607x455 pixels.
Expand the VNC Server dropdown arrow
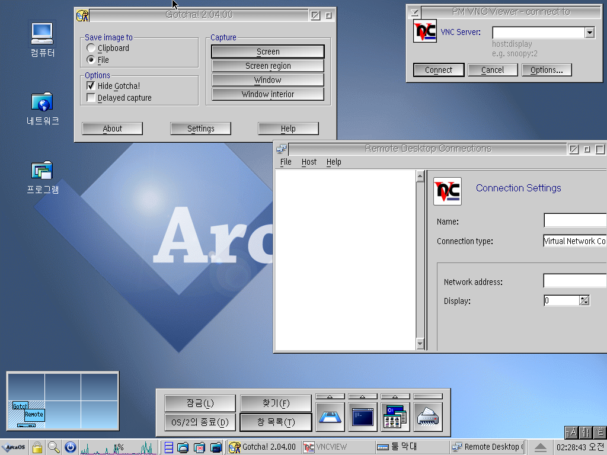tap(589, 33)
